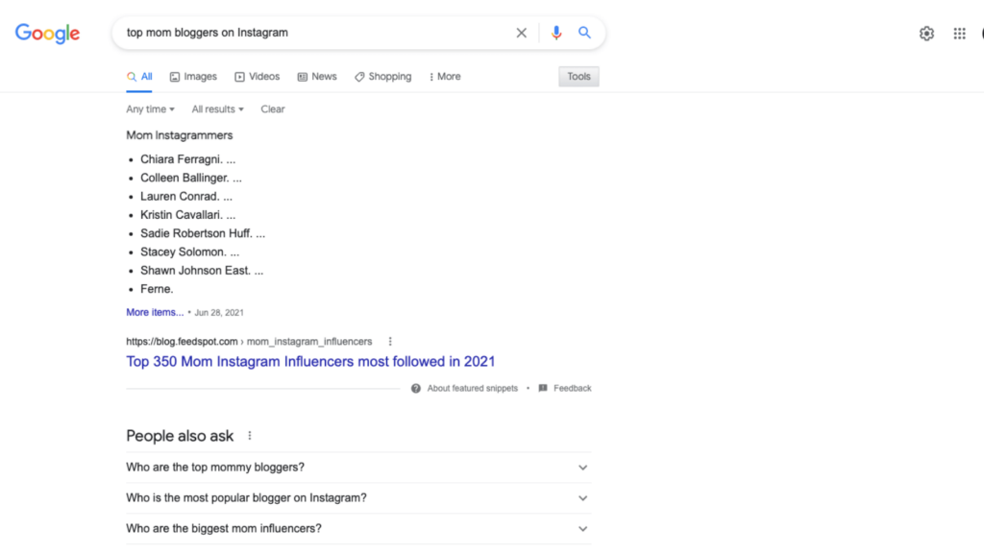
Task: Open the More search menu
Action: pos(444,77)
